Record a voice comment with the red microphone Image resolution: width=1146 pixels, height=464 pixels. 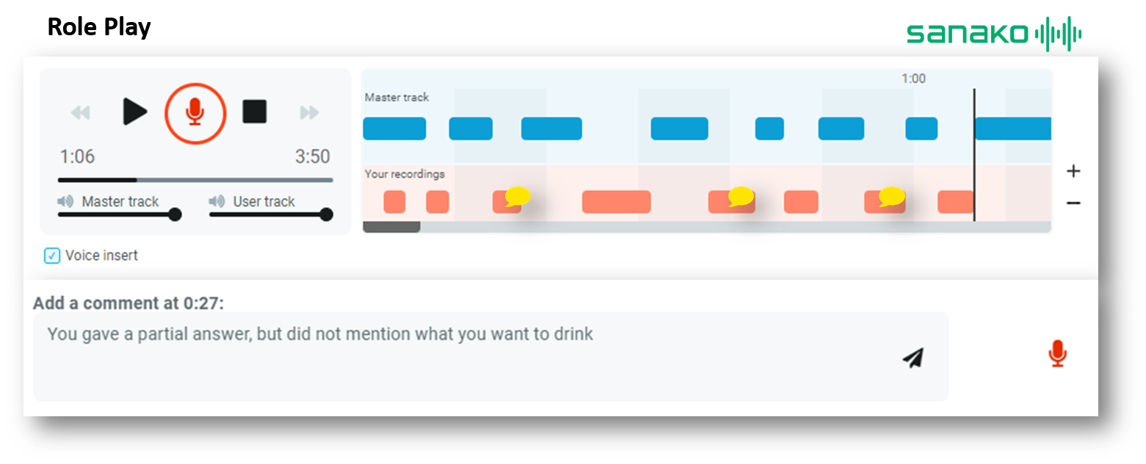click(x=1057, y=354)
